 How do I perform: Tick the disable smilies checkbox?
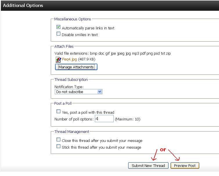(x=58, y=34)
